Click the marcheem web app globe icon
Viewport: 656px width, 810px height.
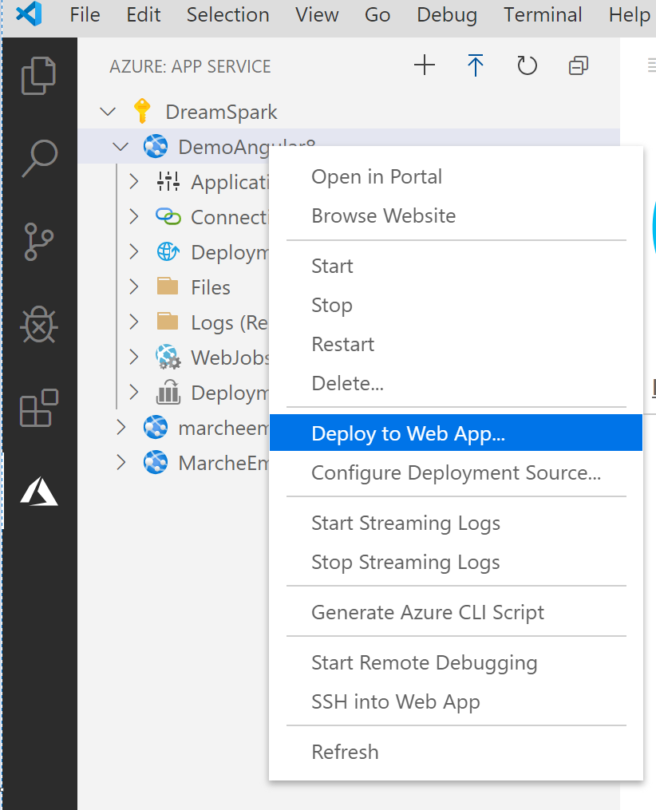(x=156, y=427)
